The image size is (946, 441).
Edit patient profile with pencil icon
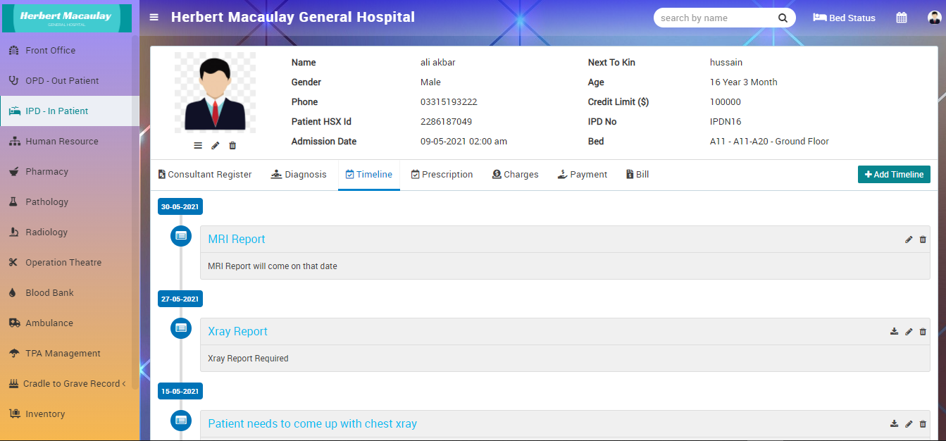(x=216, y=145)
